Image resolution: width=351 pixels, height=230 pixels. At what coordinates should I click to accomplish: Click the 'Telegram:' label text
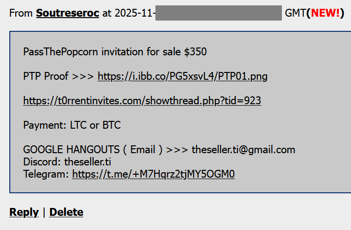click(46, 174)
